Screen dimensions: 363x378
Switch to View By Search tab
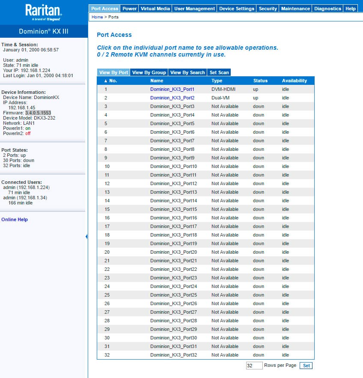(187, 72)
